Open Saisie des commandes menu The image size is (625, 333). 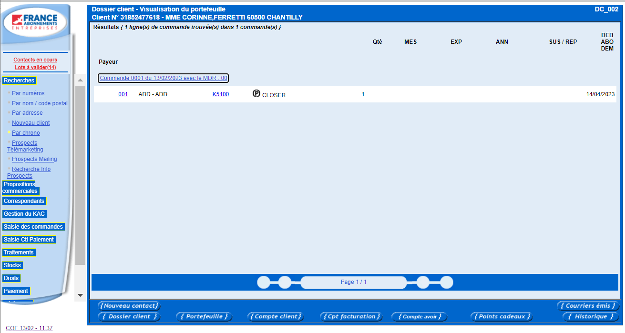[x=33, y=227]
